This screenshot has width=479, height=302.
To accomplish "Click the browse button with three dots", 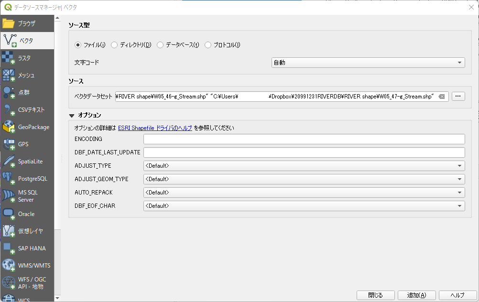I will [458, 97].
